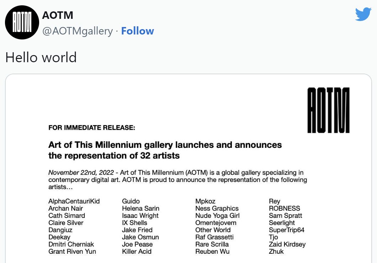Select artist name Zaid Kirdsey
The height and width of the screenshot is (263, 377).
coord(287,244)
